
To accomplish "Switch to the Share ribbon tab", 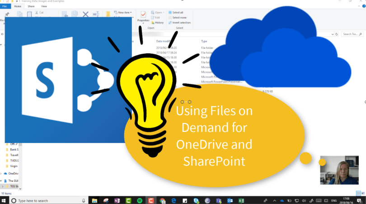I will pyautogui.click(x=31, y=7).
